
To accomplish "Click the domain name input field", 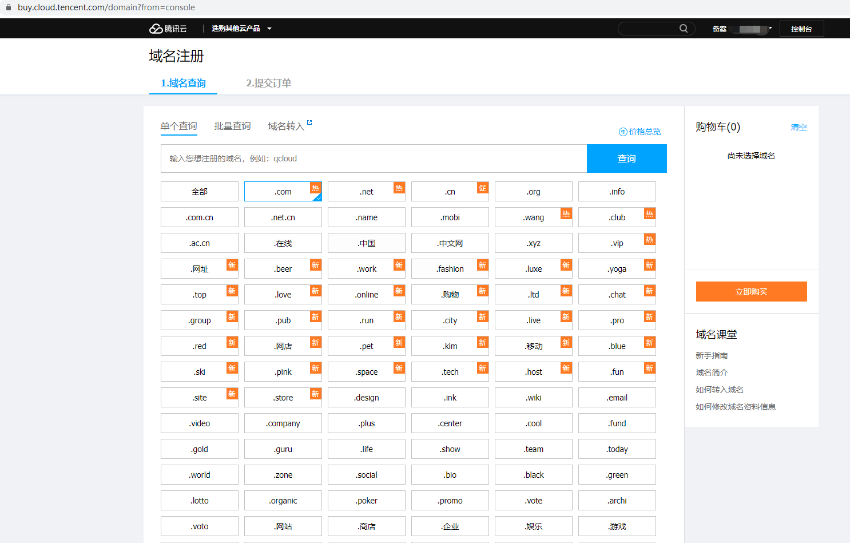I will pyautogui.click(x=374, y=158).
